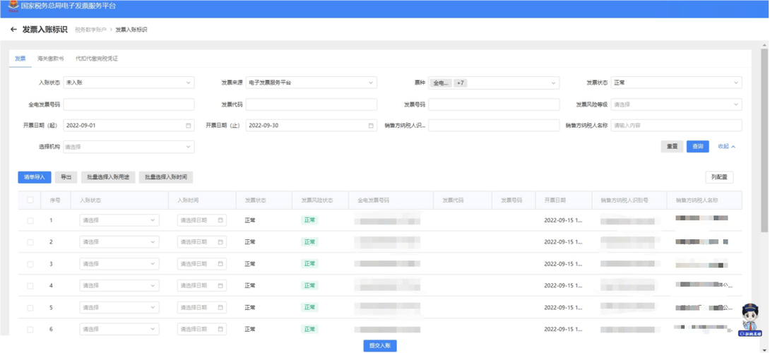Open calendar icon in row 4 入账时间
Viewport: 770px width, 353px height.
[220, 285]
